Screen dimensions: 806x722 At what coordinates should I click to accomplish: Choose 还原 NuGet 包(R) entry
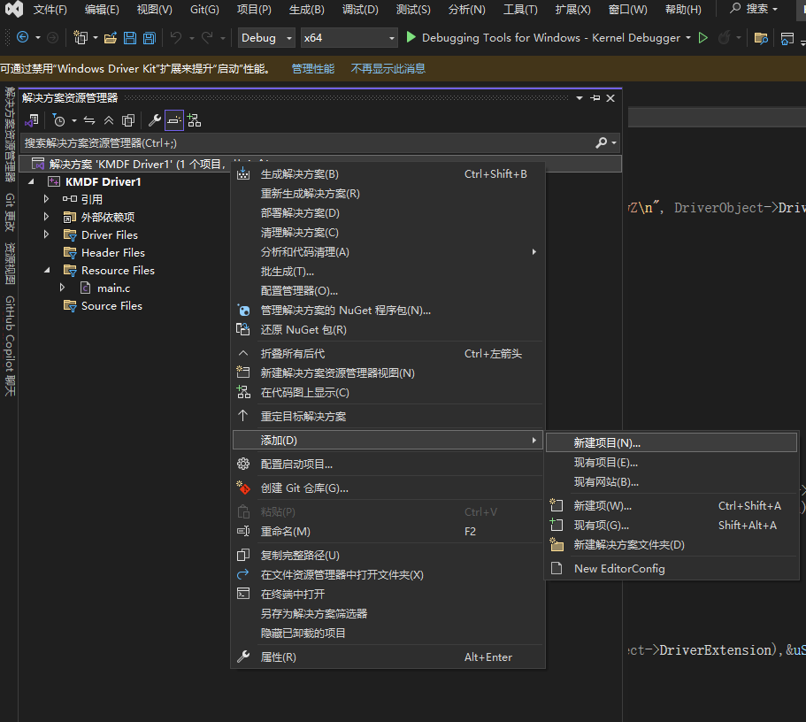388,330
